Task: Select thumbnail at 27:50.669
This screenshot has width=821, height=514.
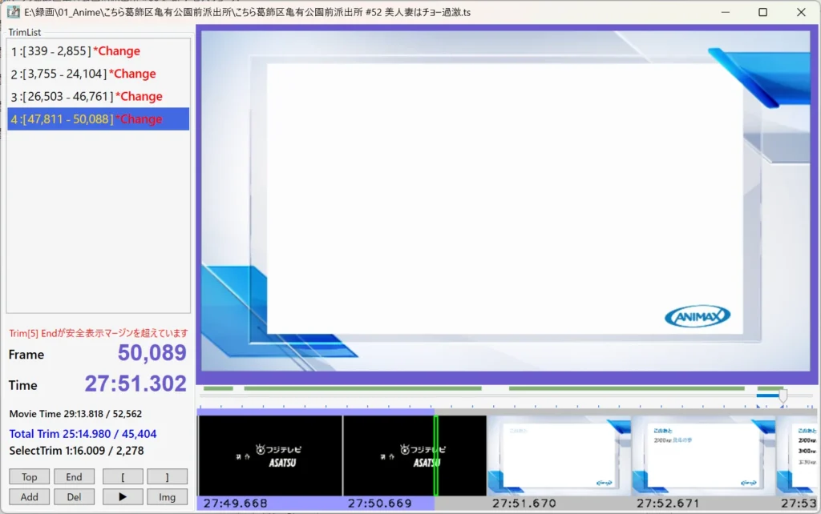Action: point(415,455)
